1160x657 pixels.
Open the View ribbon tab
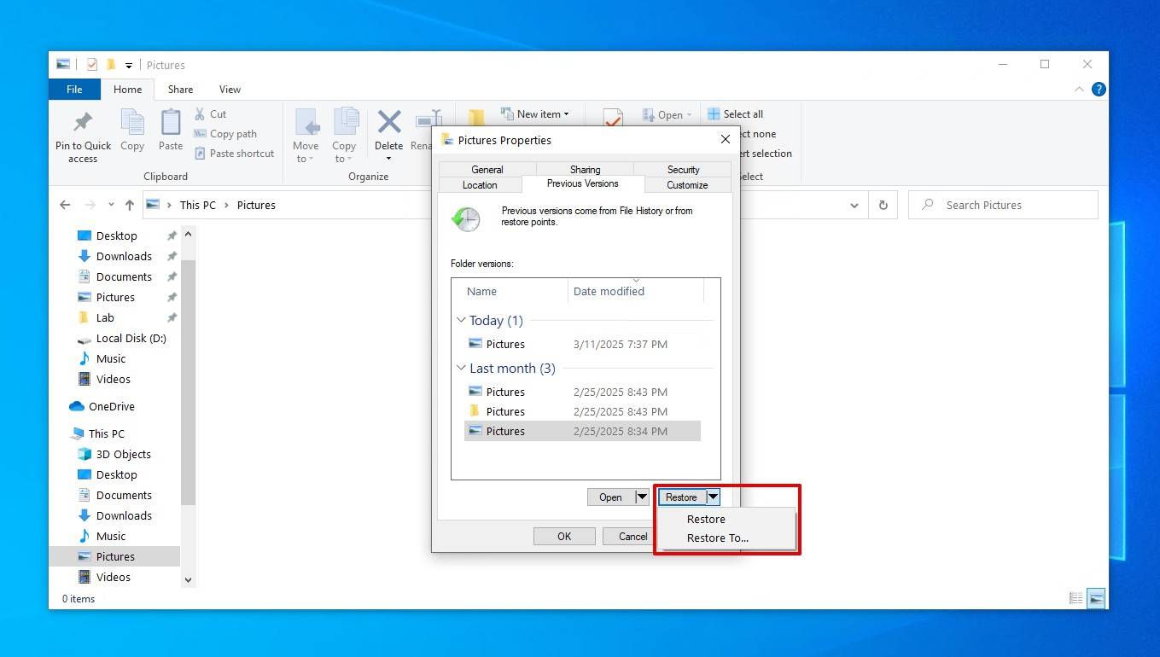click(x=230, y=89)
